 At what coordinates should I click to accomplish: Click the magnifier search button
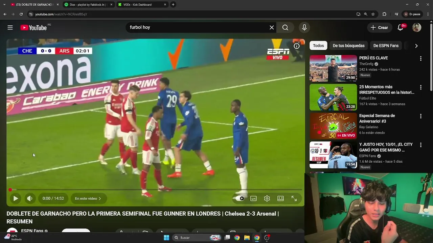(x=285, y=28)
